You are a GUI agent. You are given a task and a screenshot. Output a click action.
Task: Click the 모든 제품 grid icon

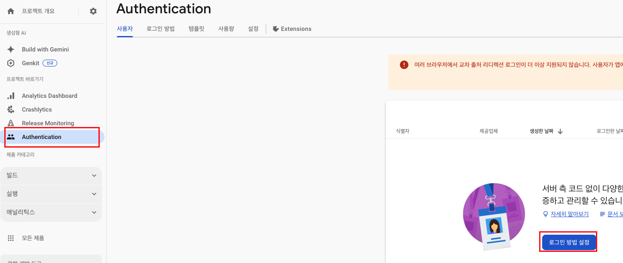(11, 238)
